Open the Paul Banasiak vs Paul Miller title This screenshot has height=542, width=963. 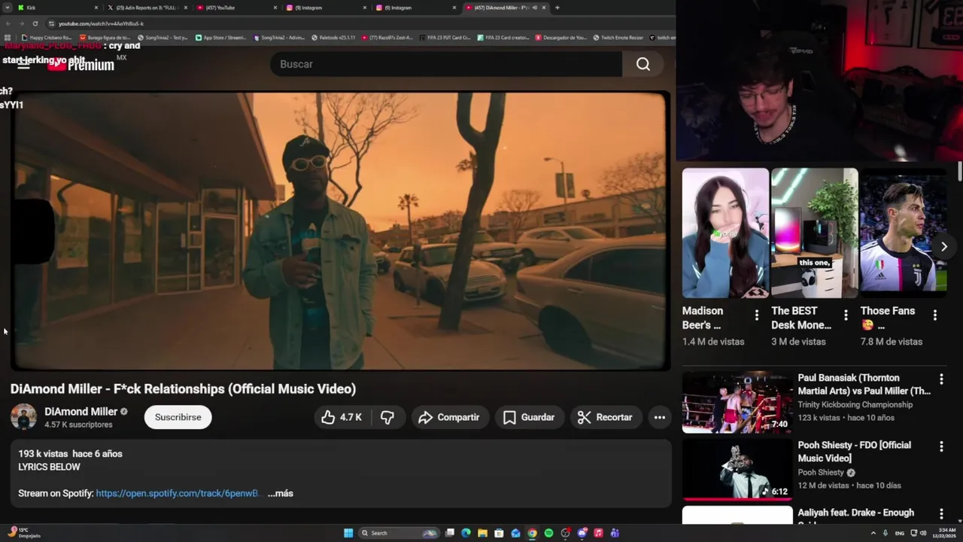tap(864, 385)
